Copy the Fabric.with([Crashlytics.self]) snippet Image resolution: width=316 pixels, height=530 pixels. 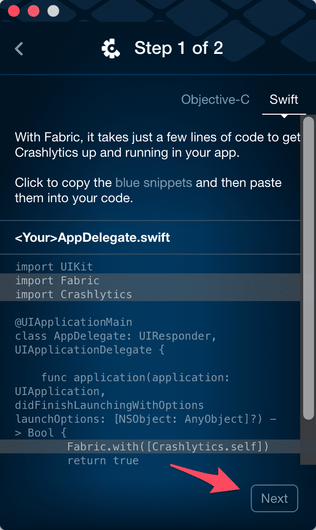click(x=168, y=446)
